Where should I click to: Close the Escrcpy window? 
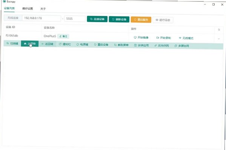[222, 5]
